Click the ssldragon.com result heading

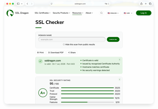tap(52, 61)
